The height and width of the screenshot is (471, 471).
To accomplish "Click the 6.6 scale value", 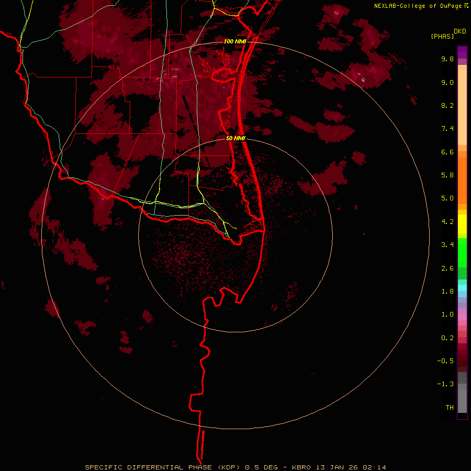I will tap(447, 152).
